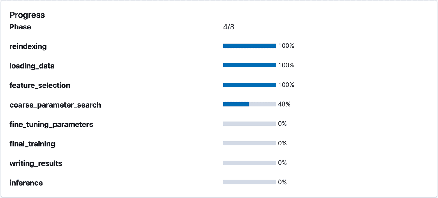This screenshot has height=198, width=438.
Task: Click the writing_results phase label
Action: pos(36,163)
